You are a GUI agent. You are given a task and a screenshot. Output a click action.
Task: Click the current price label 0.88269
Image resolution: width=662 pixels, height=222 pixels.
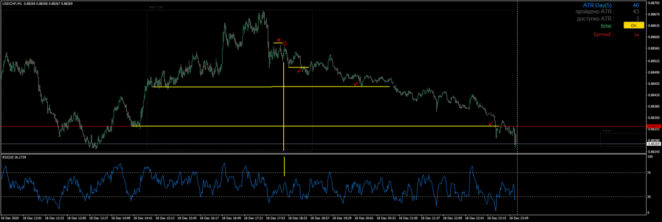click(x=653, y=144)
